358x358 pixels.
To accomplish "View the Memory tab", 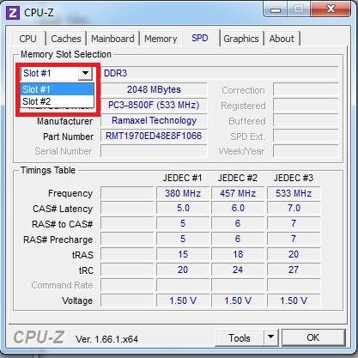I will point(161,39).
